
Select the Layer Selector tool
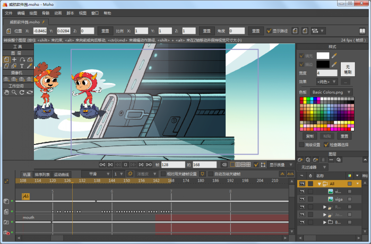click(x=14, y=66)
